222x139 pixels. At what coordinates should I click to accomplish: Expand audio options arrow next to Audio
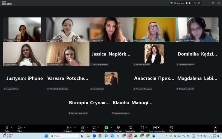(12, 128)
